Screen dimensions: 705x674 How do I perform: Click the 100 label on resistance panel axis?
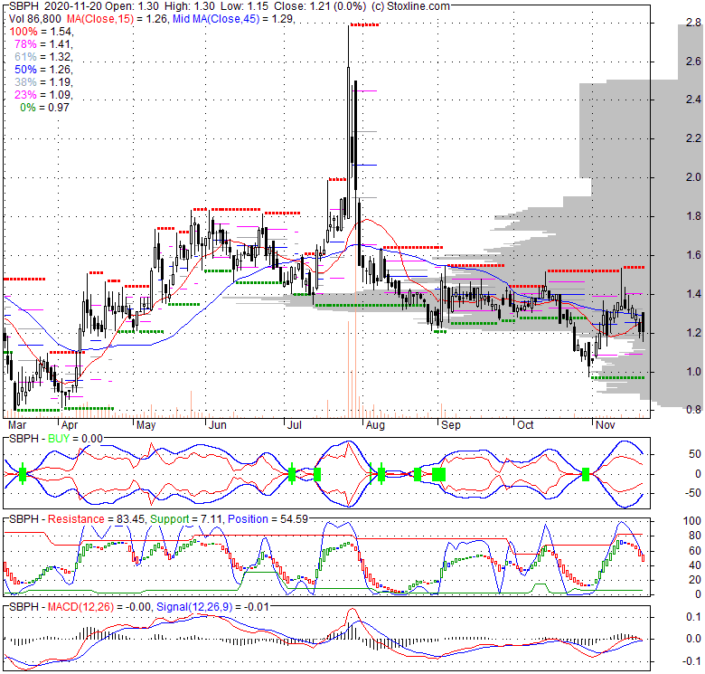coord(692,521)
